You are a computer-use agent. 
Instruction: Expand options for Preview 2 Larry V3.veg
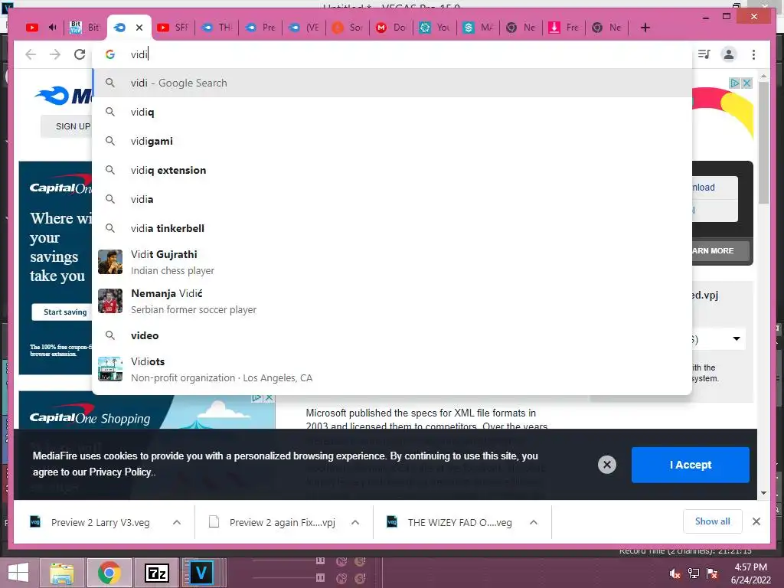click(177, 522)
